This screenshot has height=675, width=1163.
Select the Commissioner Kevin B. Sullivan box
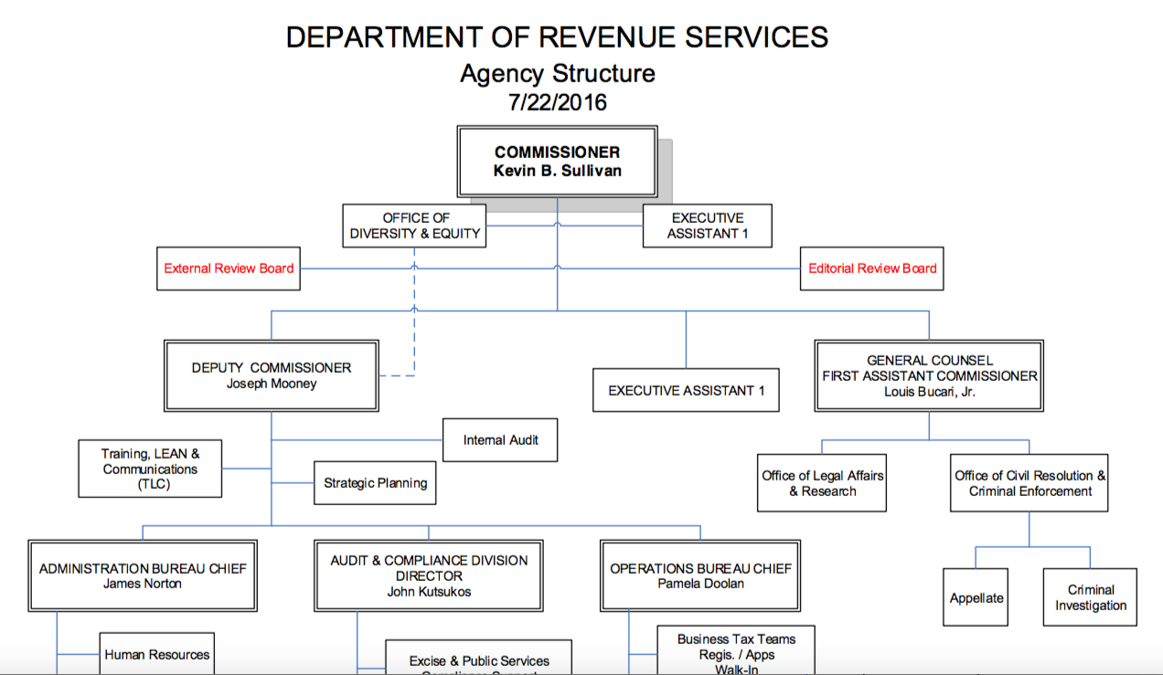pyautogui.click(x=557, y=162)
